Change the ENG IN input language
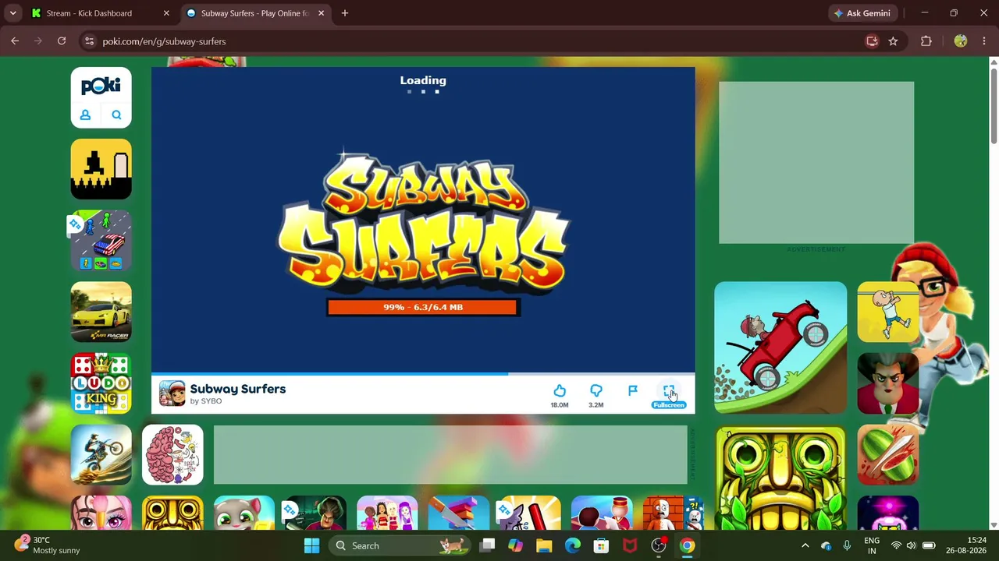This screenshot has width=999, height=561. (x=872, y=545)
